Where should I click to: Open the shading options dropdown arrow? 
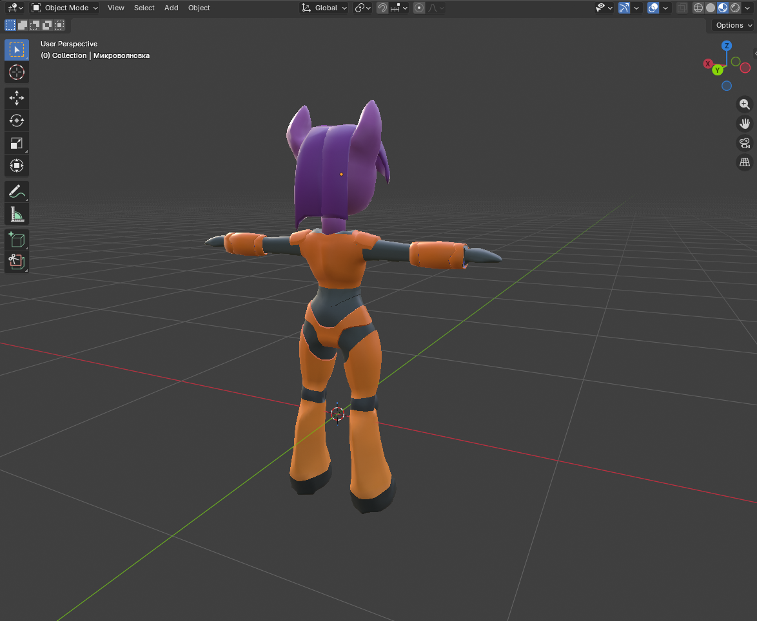point(747,8)
